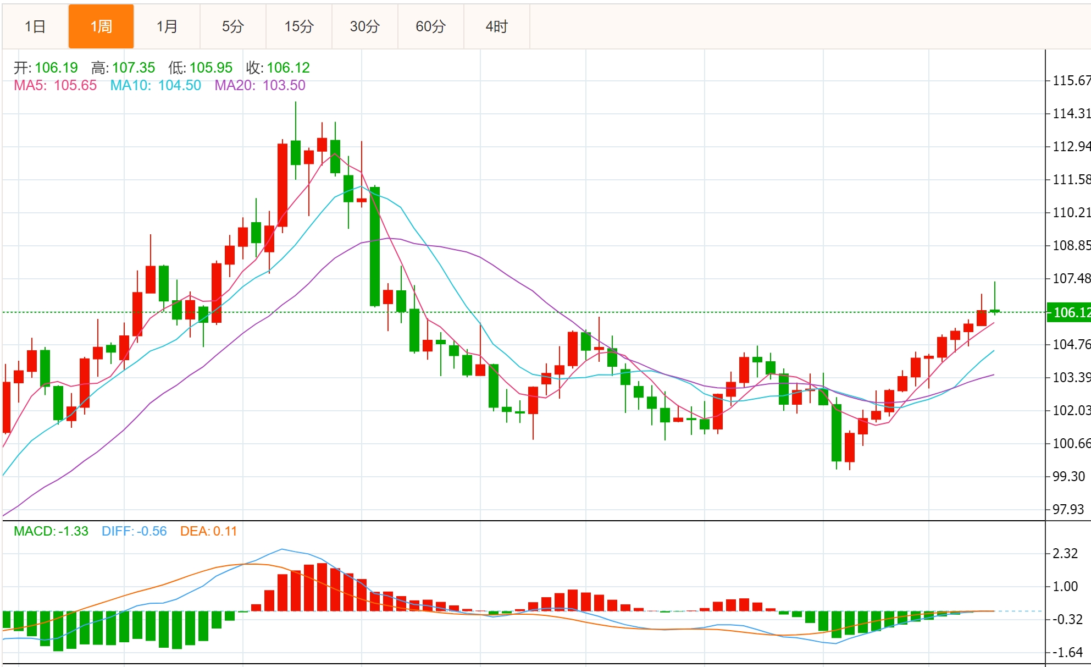Click the MA5 indicator label
The image size is (1091, 667).
(x=55, y=85)
